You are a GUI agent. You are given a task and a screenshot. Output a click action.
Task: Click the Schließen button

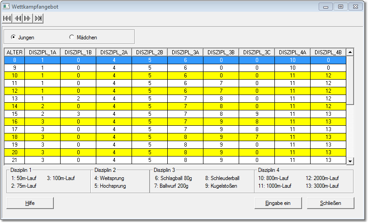(x=330, y=203)
